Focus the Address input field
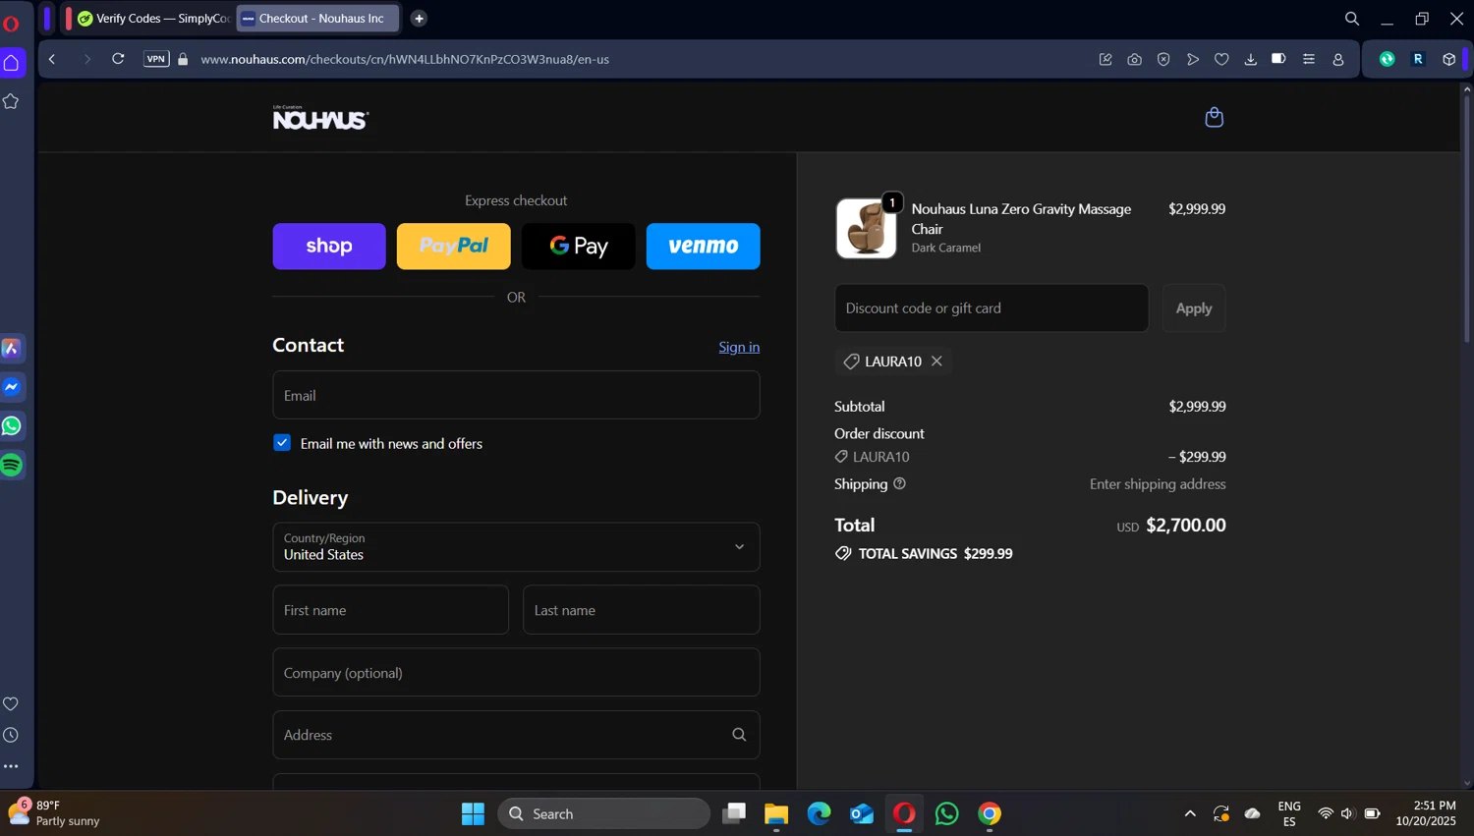1474x836 pixels. (516, 735)
